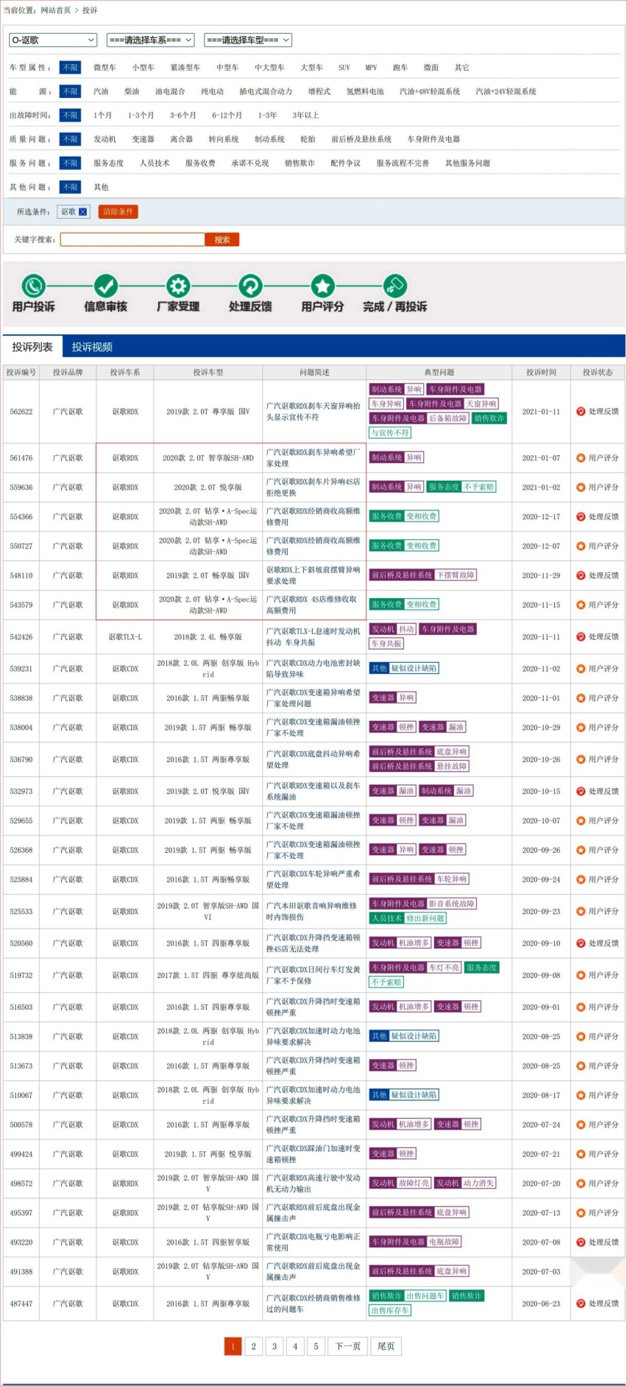The width and height of the screenshot is (627, 1386).
Task: Click status icon of complaint 513838
Action: 581,1036
